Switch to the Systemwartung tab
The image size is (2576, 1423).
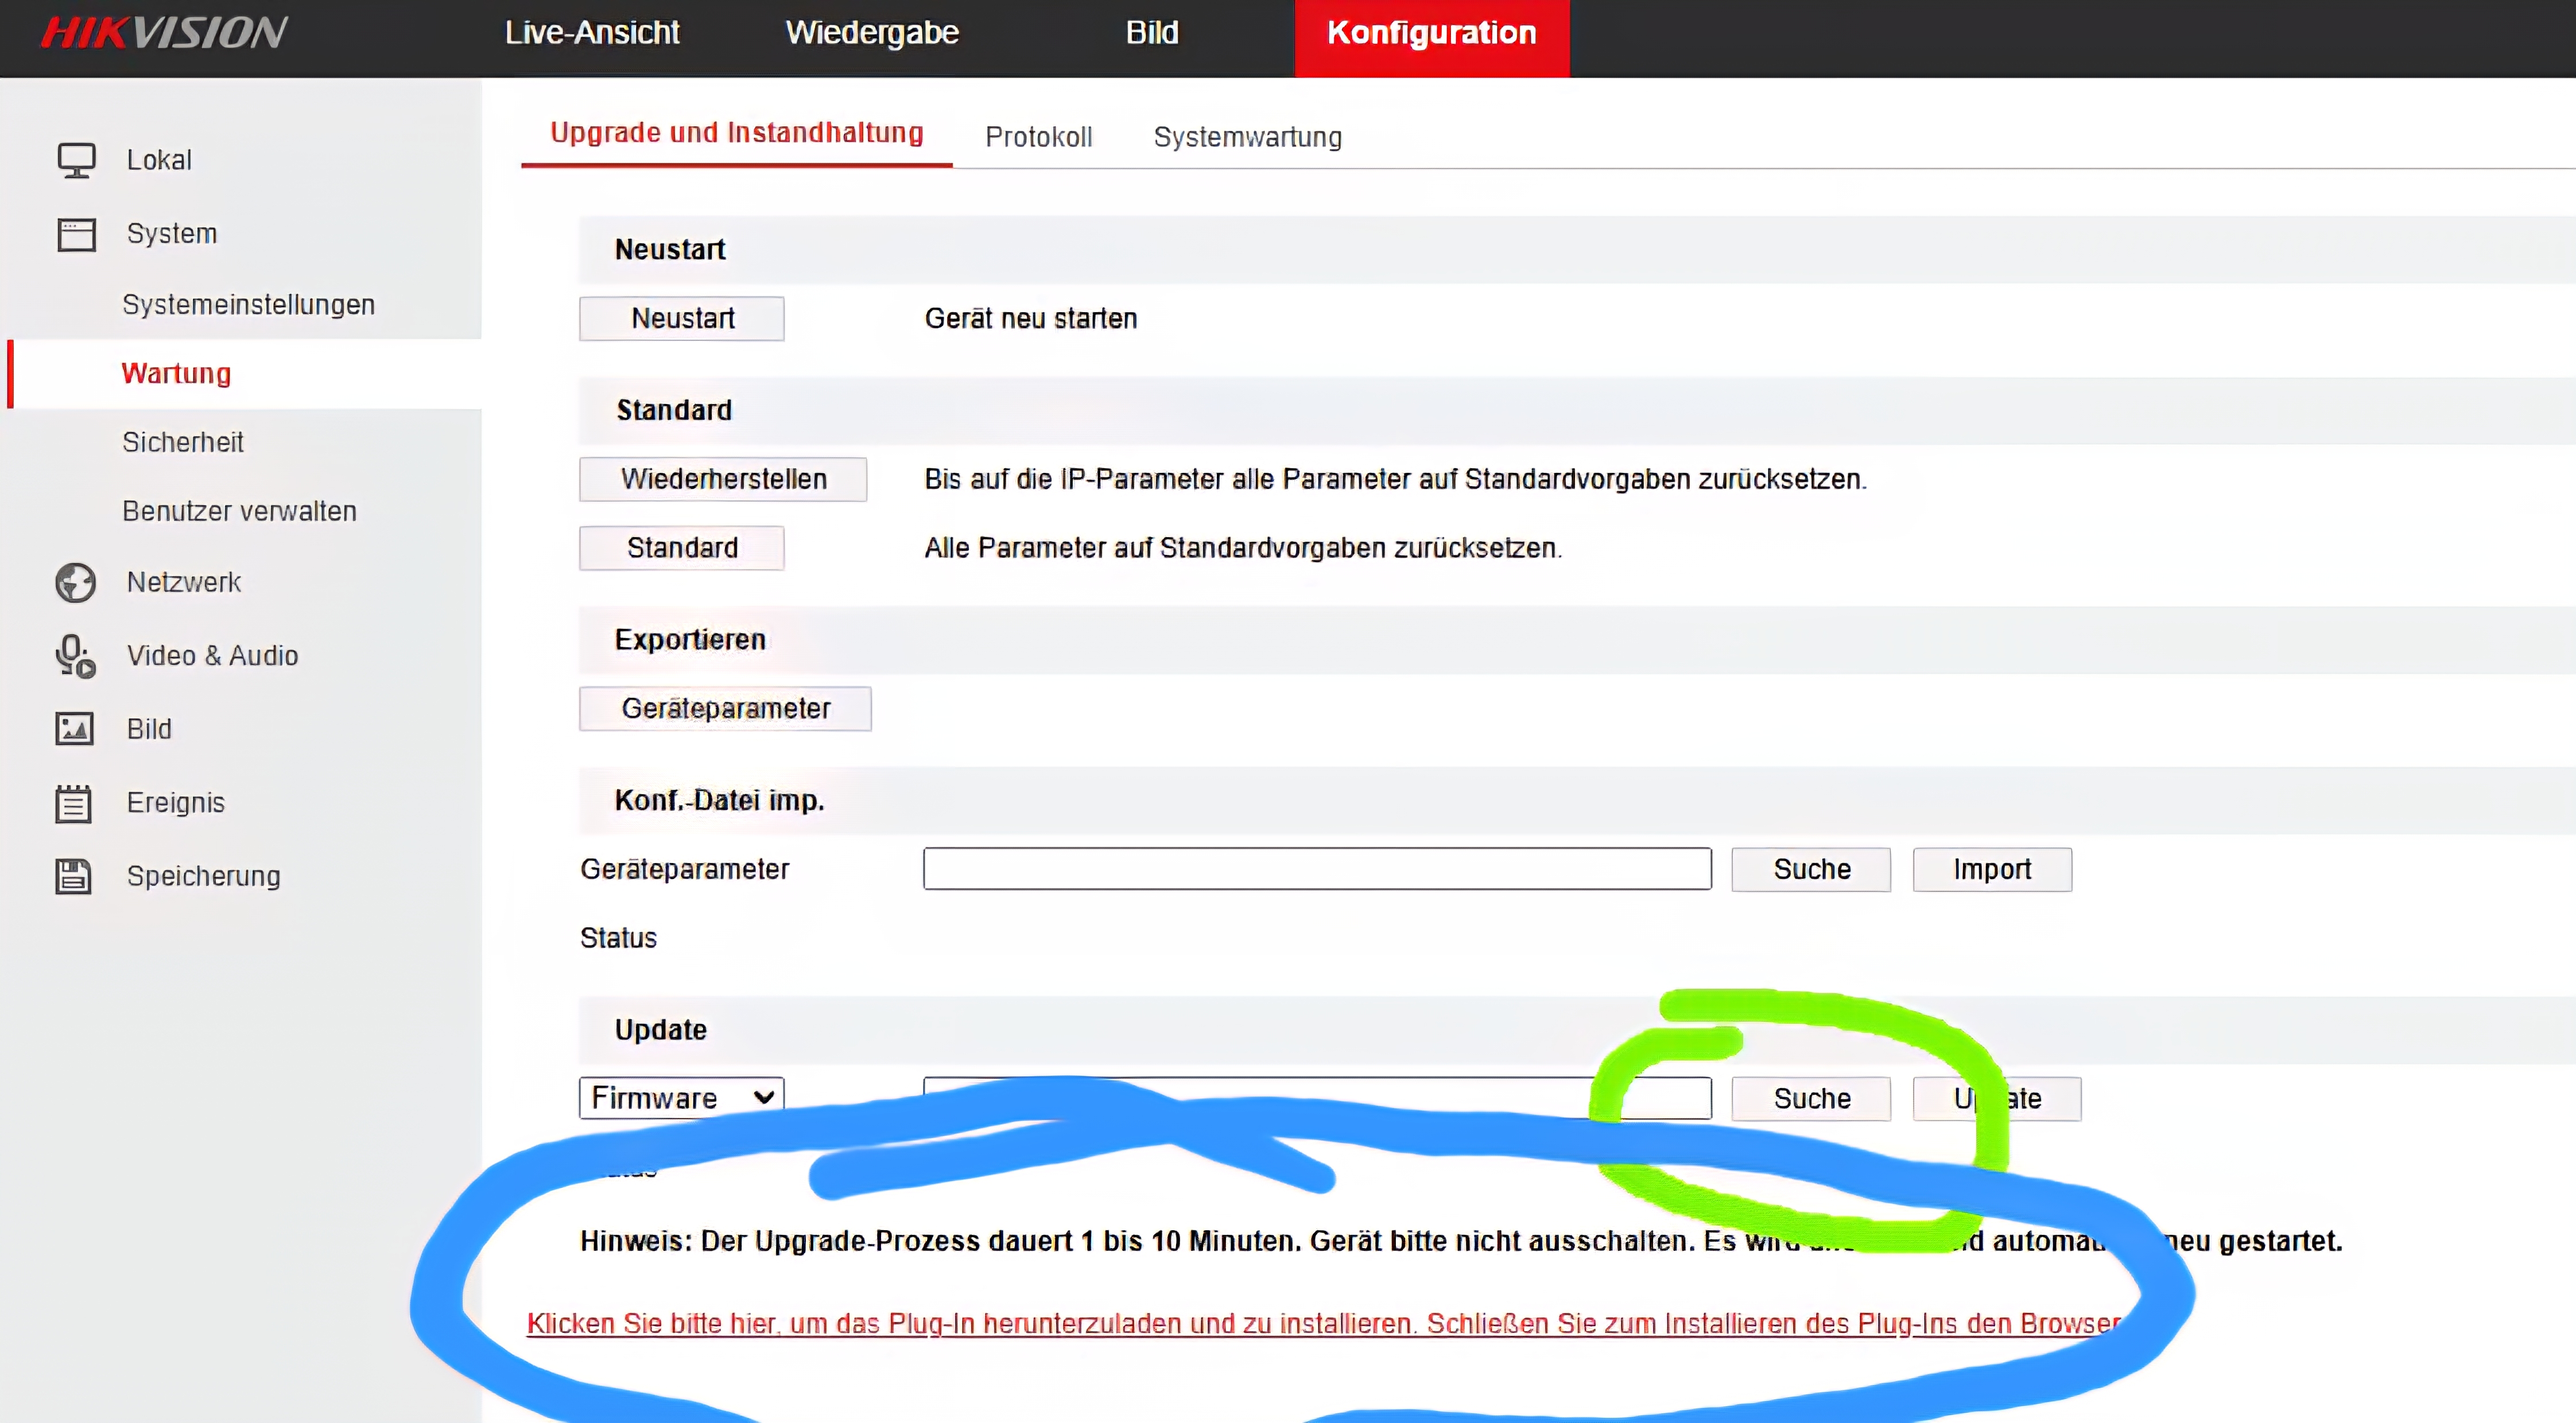[1247, 137]
